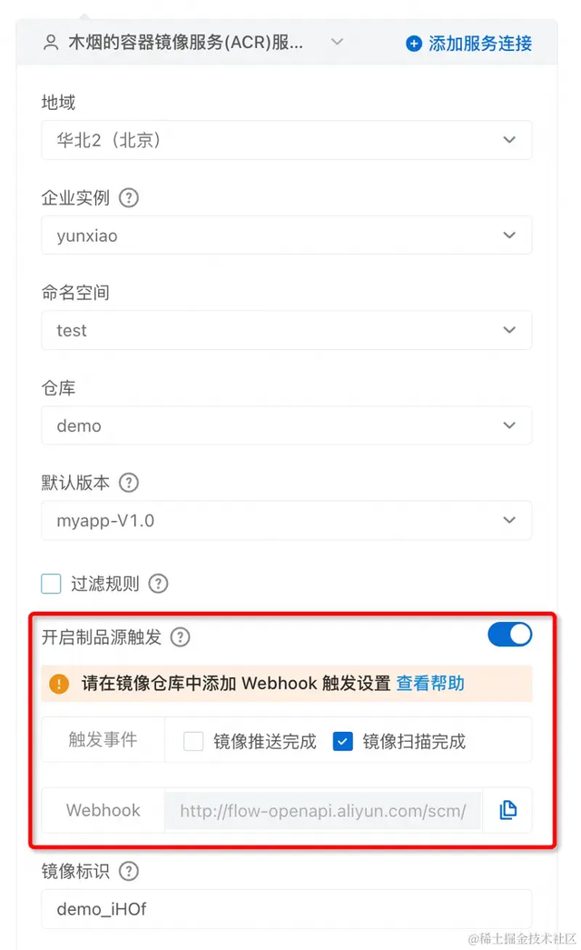Open the 地域 dropdown showing 华北2（北京）
The width and height of the screenshot is (581, 950).
tap(286, 140)
